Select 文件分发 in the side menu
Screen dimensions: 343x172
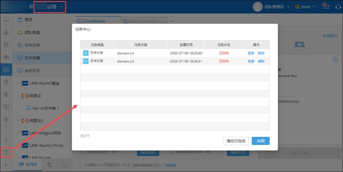pyautogui.click(x=32, y=45)
